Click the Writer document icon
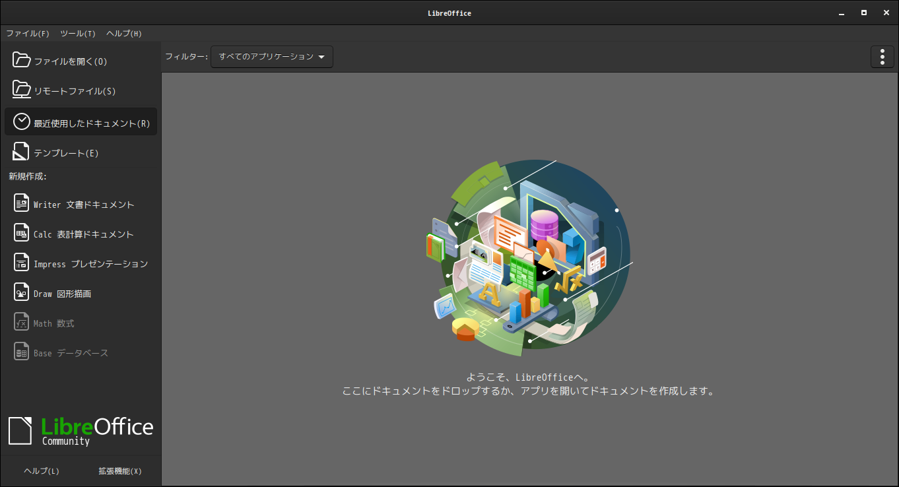 (22, 203)
